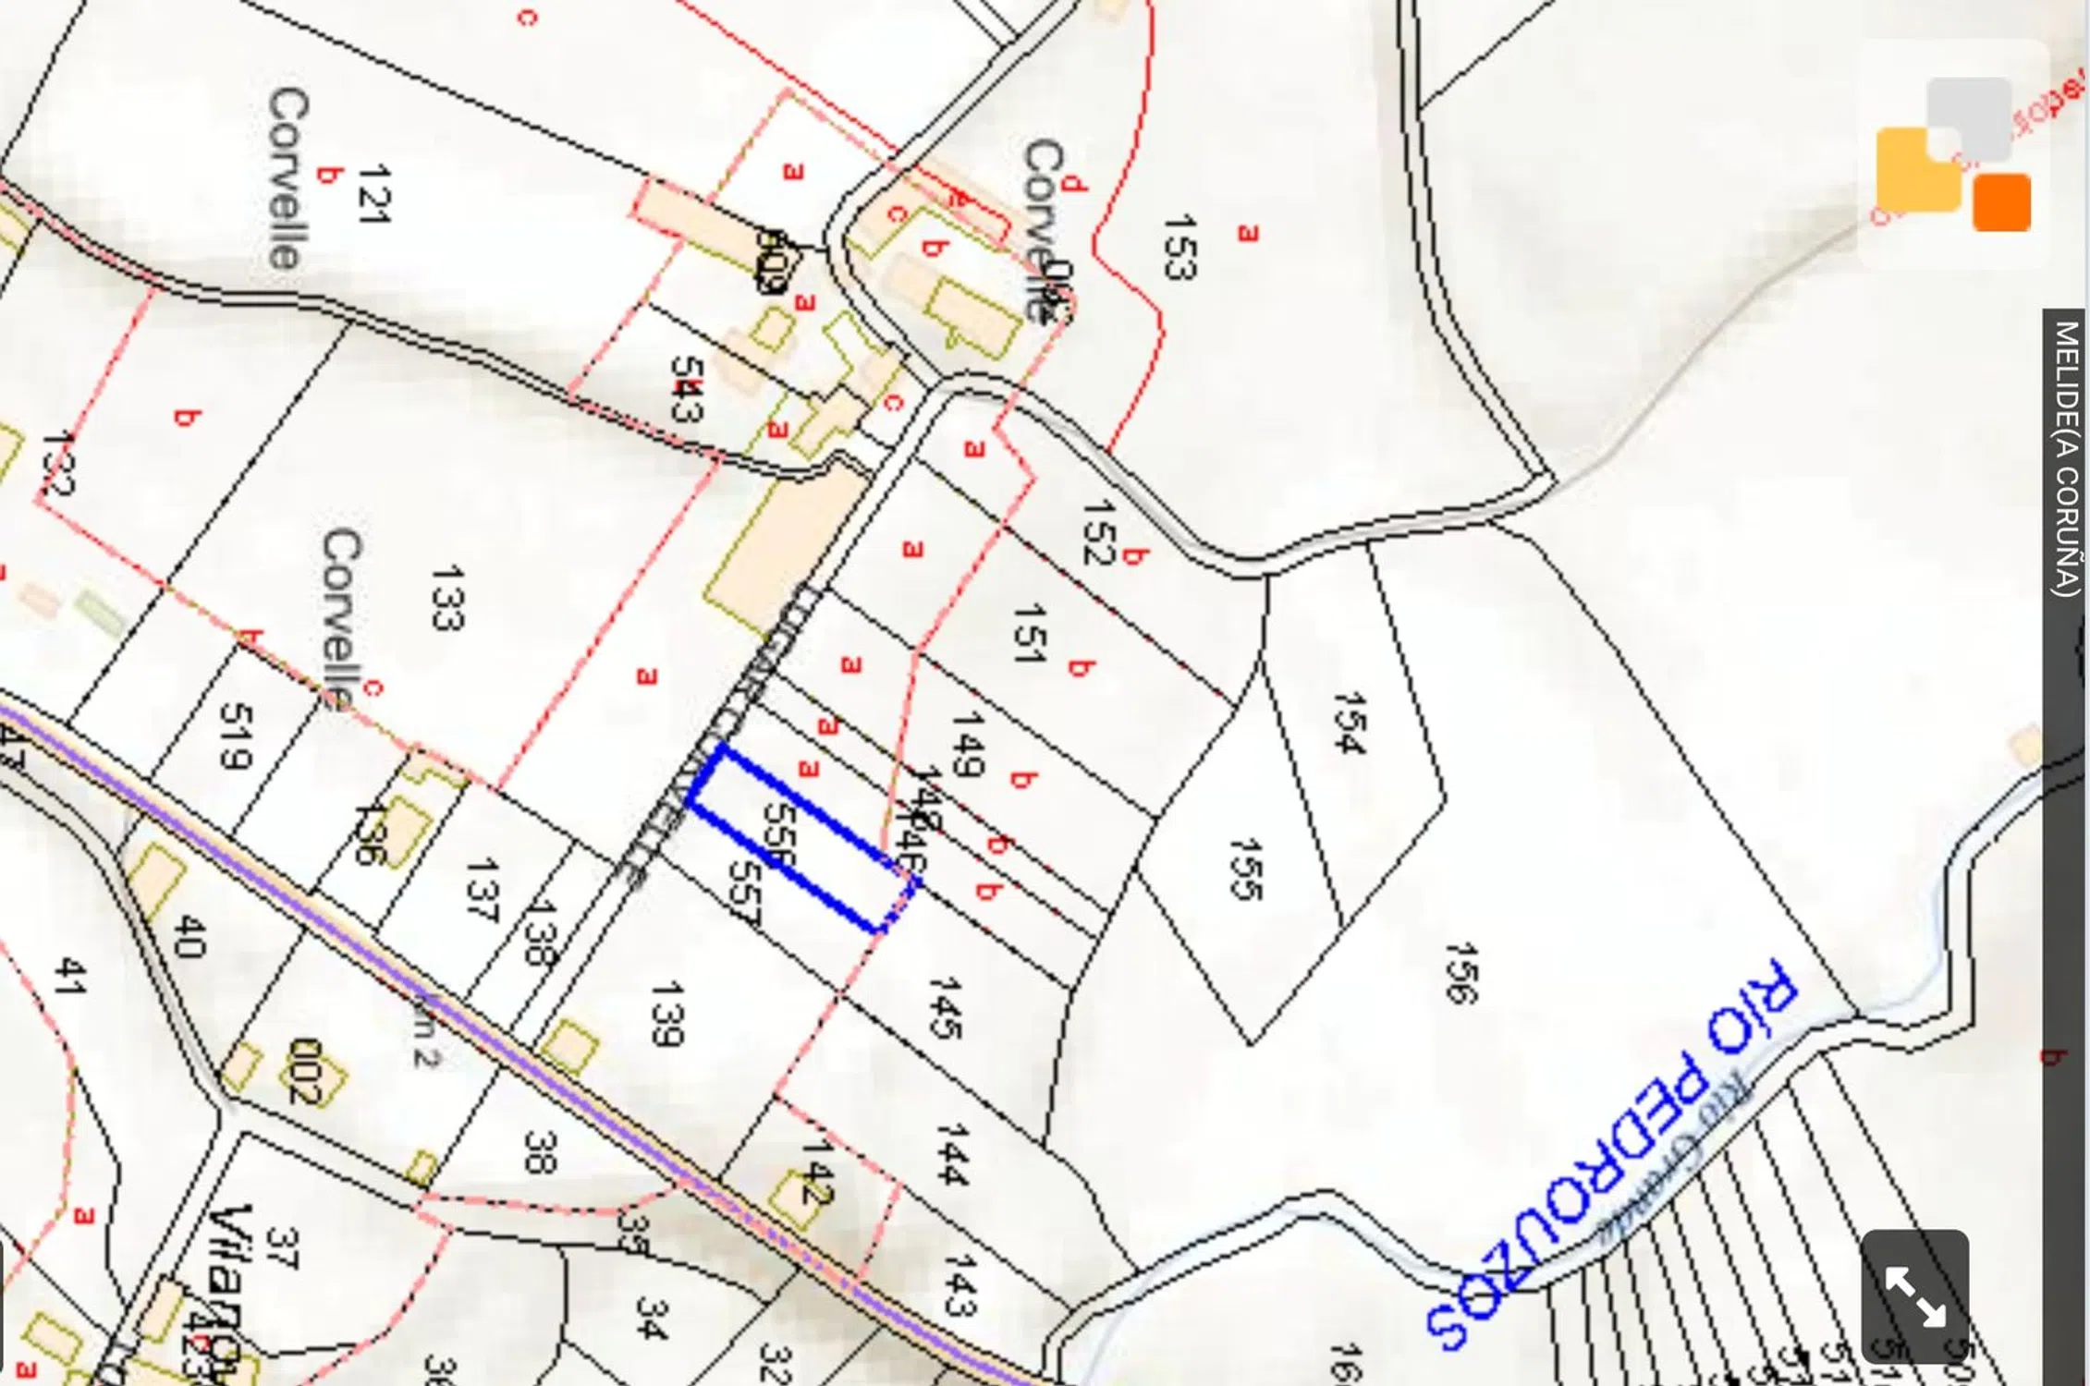This screenshot has width=2090, height=1386.
Task: Select parcel 153 on the map
Action: point(1179,247)
